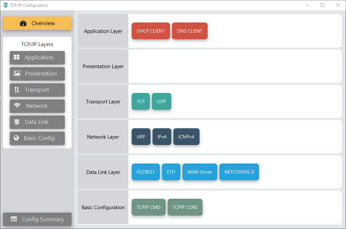346x229 pixels.
Task: Go to the Transport layer sidebar button
Action: point(37,90)
